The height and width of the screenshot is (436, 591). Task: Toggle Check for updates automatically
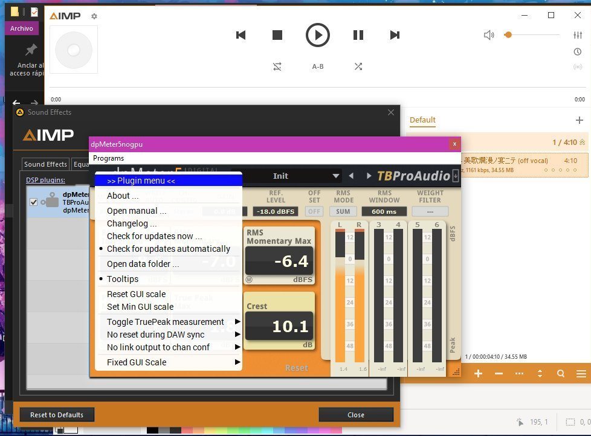point(169,249)
